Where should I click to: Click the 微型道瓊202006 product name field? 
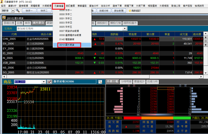click(75, 82)
